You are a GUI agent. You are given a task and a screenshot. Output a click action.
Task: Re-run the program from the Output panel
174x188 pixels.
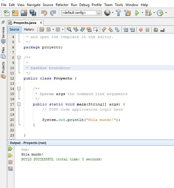click(x=10, y=149)
